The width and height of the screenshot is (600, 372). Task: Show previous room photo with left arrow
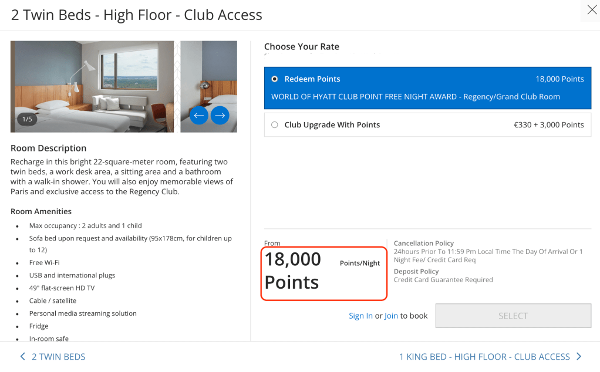(x=199, y=116)
